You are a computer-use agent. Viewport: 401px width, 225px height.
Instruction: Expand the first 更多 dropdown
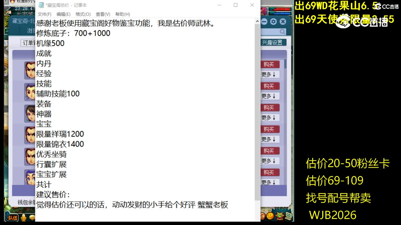tap(269, 74)
